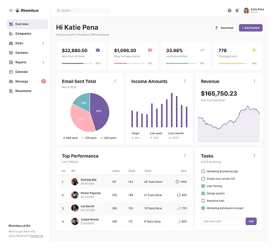Viewport: 273px width, 251px height.
Task: Click Joseph Brooks's avatar
Action: [75, 222]
